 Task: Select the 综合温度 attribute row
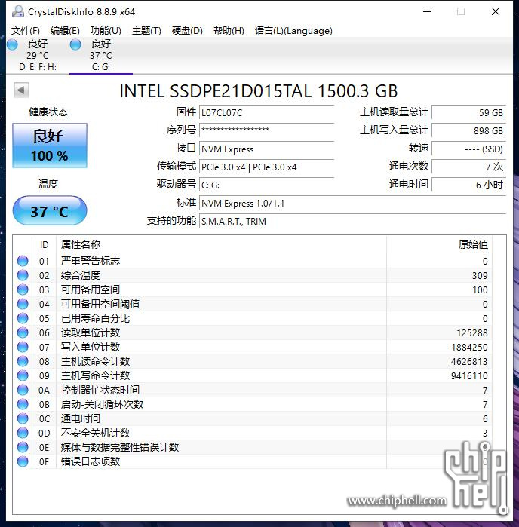[252, 275]
